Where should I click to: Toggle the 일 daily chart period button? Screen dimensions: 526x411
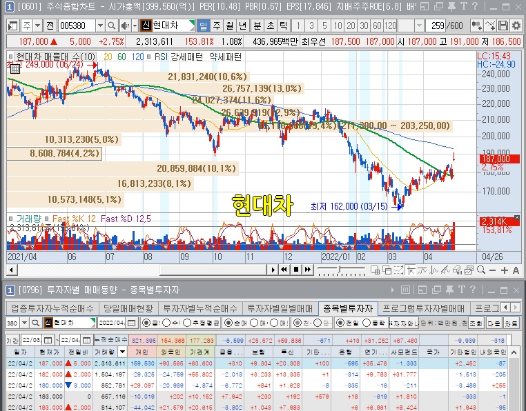click(x=203, y=26)
